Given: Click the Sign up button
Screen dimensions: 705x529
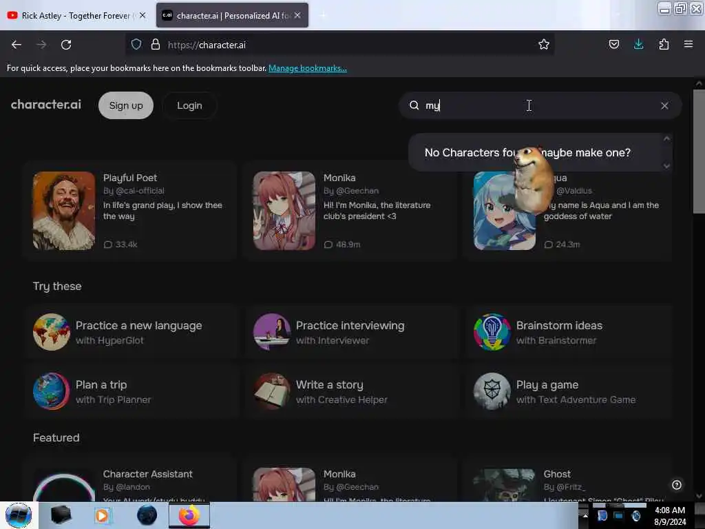Looking at the screenshot, I should pyautogui.click(x=126, y=105).
